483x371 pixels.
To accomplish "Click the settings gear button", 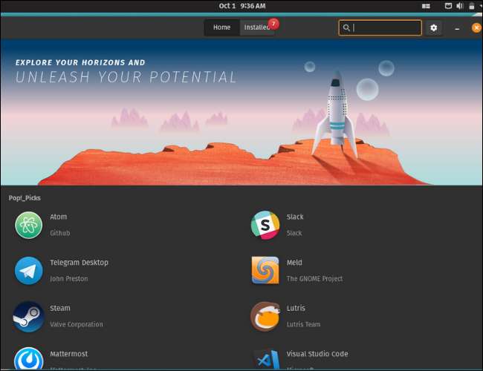I will (433, 28).
